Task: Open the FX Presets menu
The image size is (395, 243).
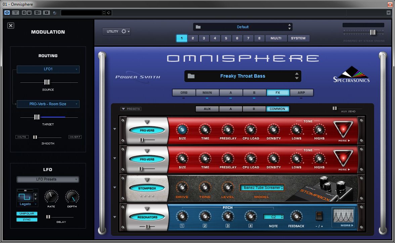Action: (131, 109)
